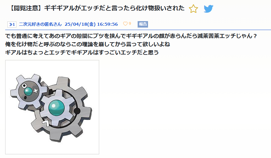Click the first line of post text
The height and width of the screenshot is (158, 271).
(x=131, y=36)
